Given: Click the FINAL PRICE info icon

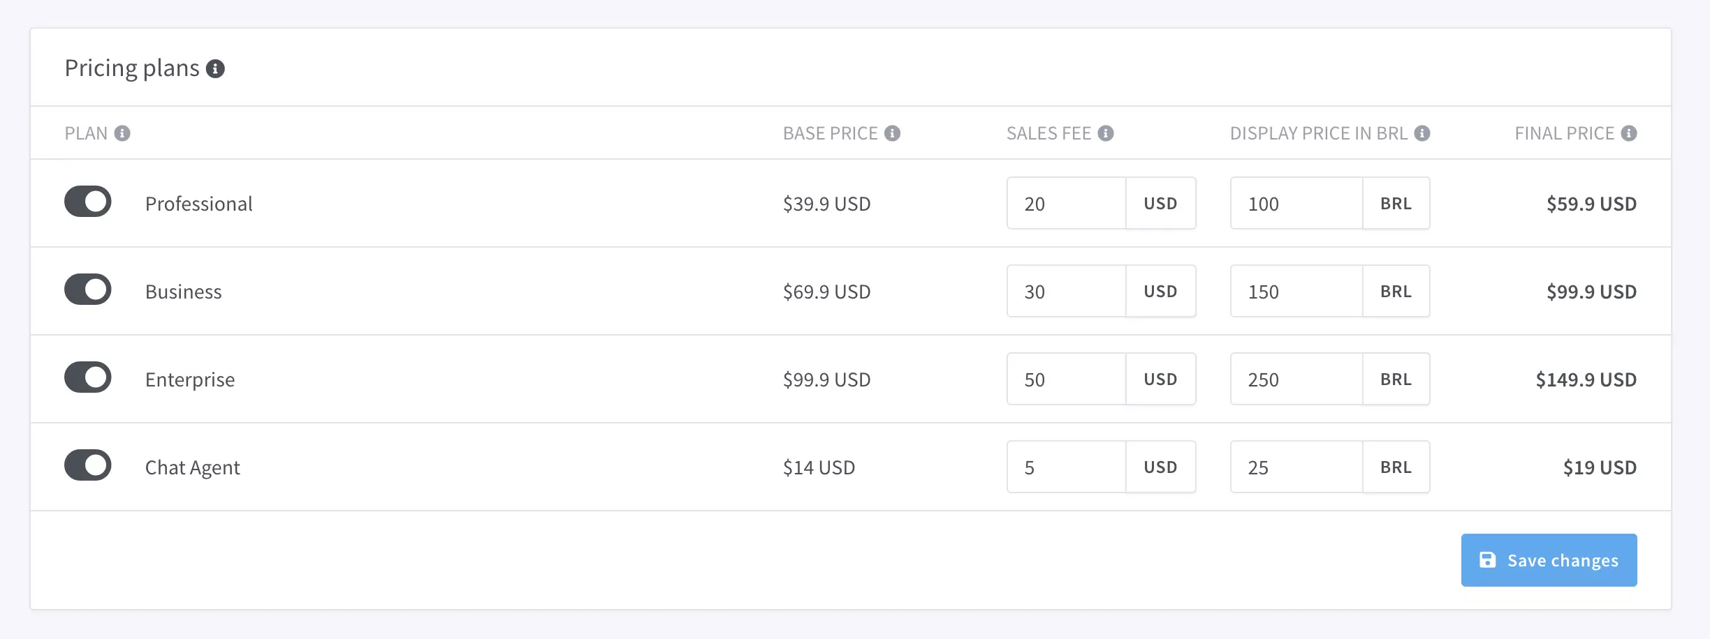Looking at the screenshot, I should pyautogui.click(x=1629, y=133).
